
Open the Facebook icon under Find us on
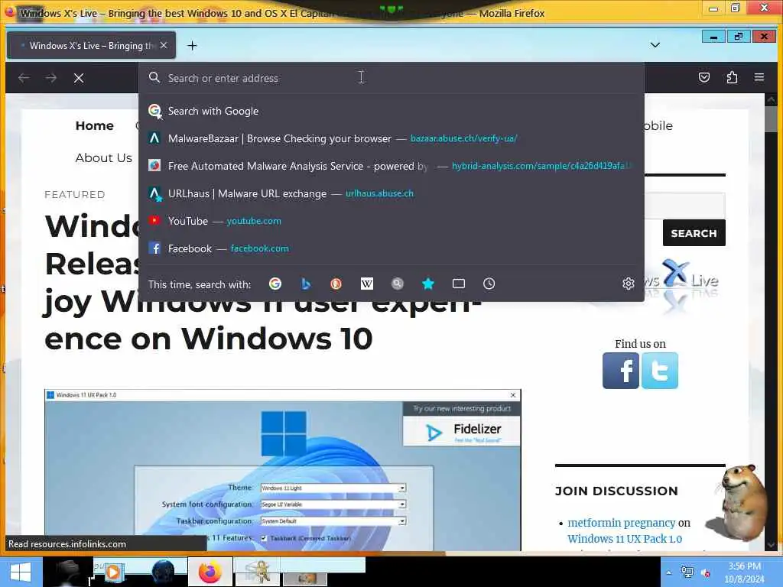coord(621,371)
